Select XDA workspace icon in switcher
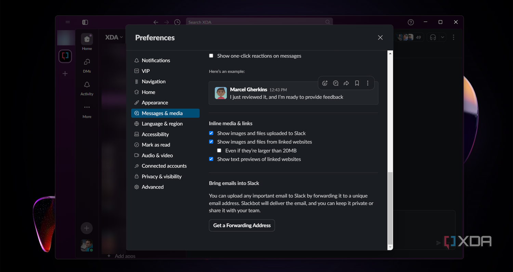This screenshot has height=272, width=513. [x=65, y=56]
